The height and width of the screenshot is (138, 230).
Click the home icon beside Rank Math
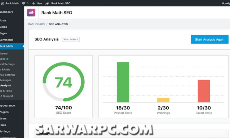[2, 3]
